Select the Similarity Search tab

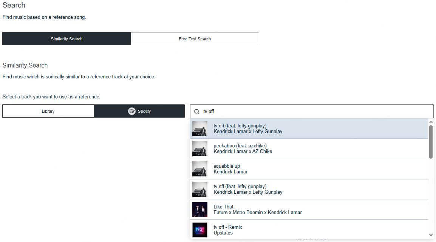pos(66,38)
